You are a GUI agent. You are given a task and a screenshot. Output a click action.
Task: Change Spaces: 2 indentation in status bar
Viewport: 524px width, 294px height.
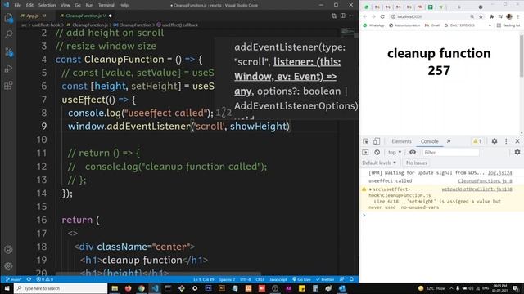tap(227, 279)
